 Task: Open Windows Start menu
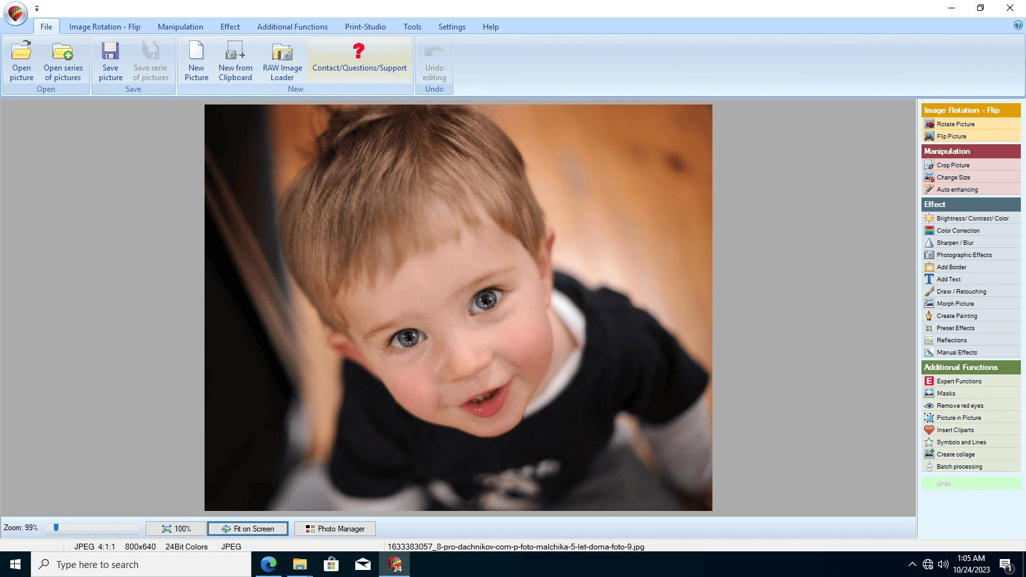pos(15,564)
